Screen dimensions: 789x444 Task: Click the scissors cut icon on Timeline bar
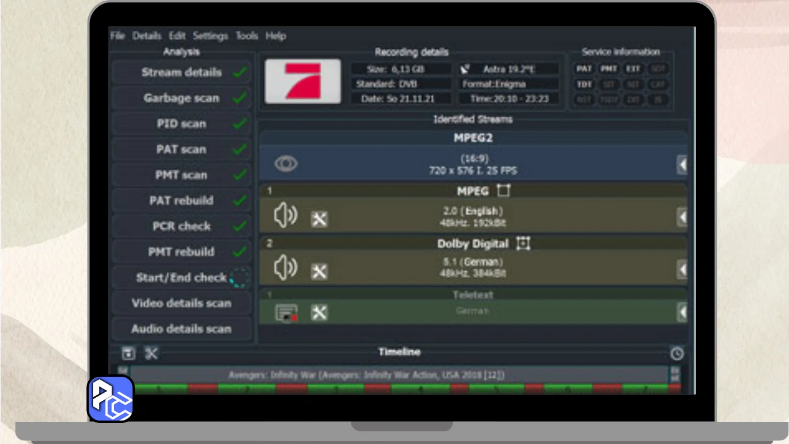pyautogui.click(x=151, y=353)
